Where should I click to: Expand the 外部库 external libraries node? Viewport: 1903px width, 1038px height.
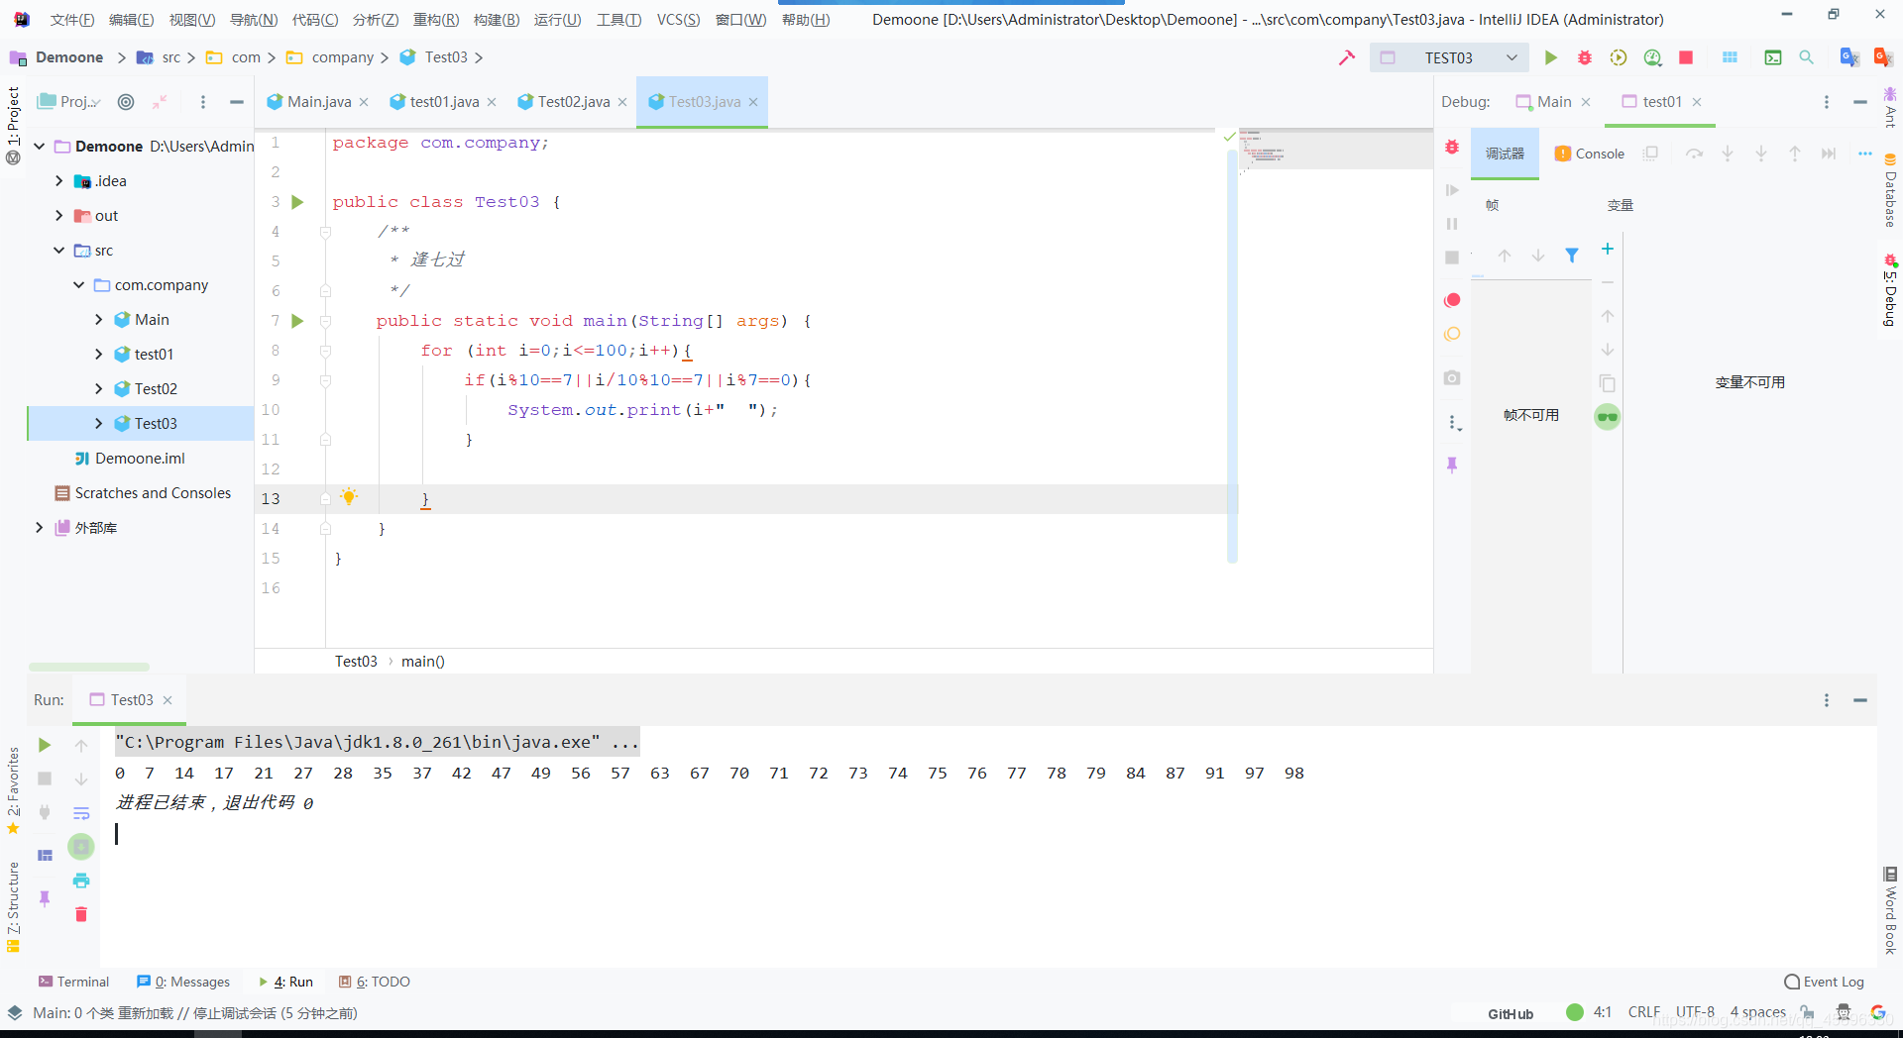tap(40, 527)
